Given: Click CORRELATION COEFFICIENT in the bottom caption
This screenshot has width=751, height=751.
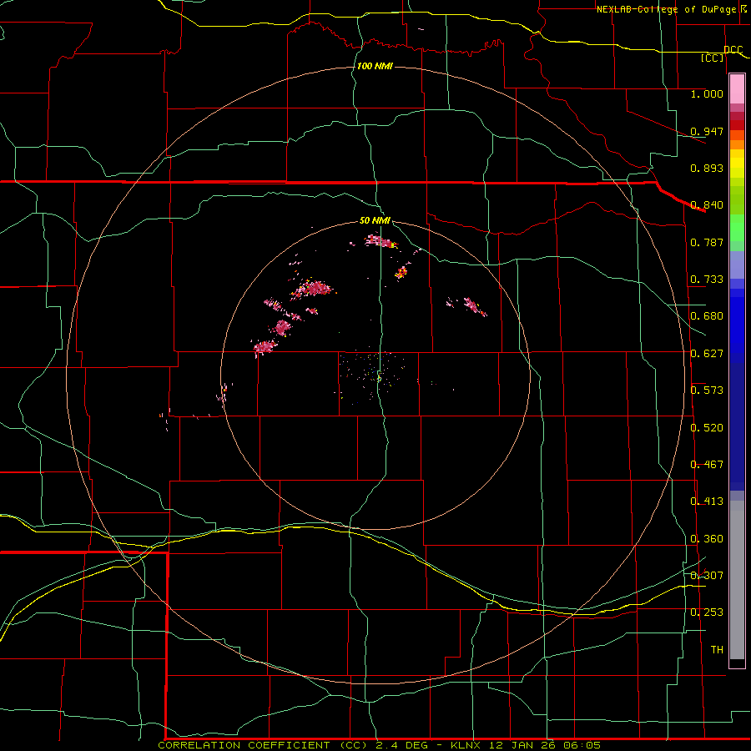Looking at the screenshot, I should click(244, 745).
